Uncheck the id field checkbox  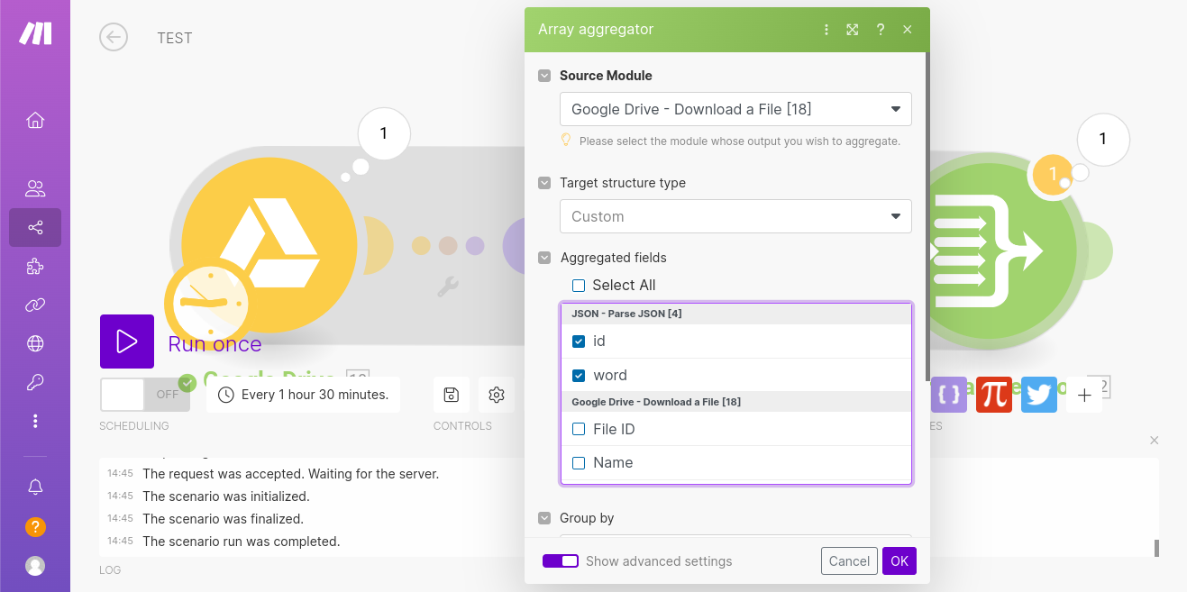click(x=579, y=342)
